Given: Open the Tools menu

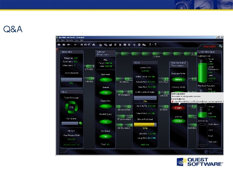Looking at the screenshot, I should [77, 40].
